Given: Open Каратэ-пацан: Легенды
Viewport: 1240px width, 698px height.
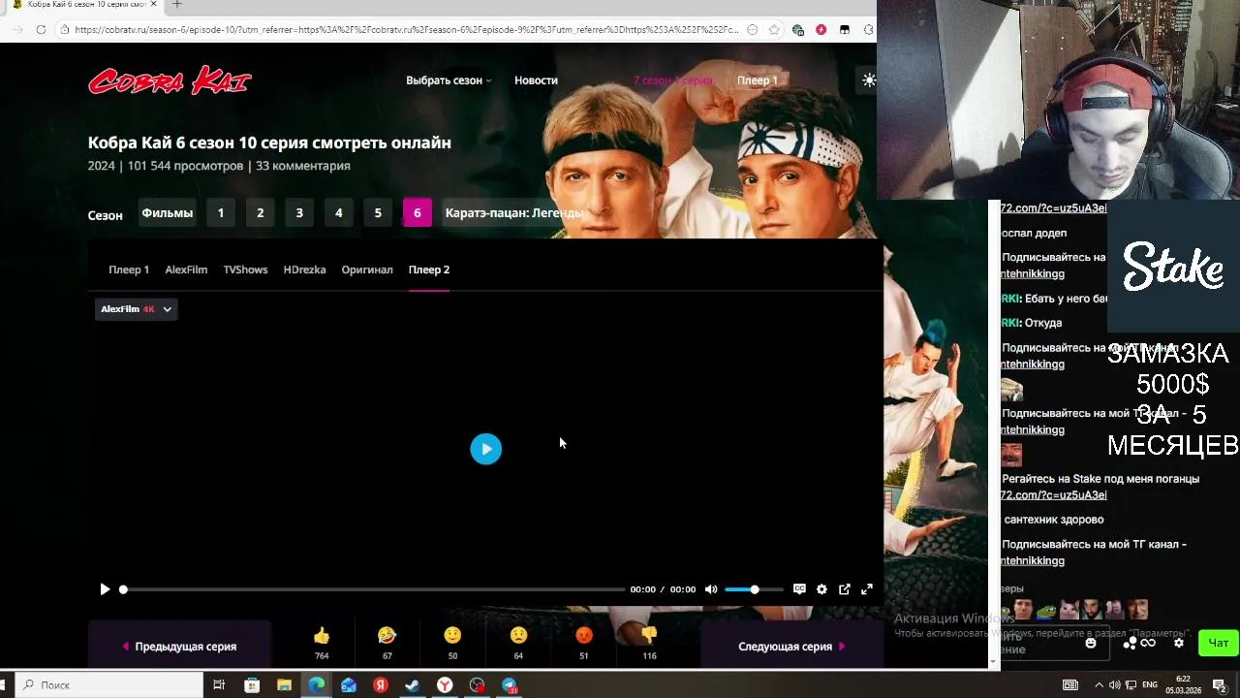Looking at the screenshot, I should tap(514, 213).
